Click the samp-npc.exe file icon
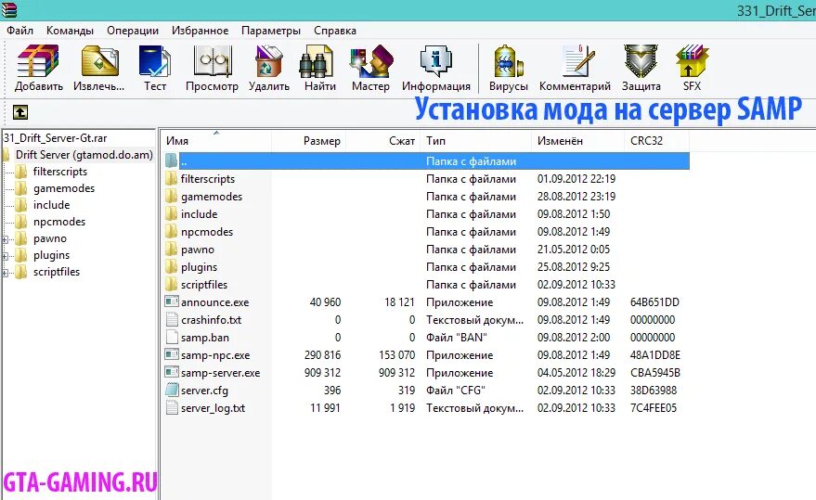This screenshot has height=500, width=816. 171,355
